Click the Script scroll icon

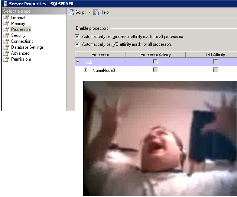[71, 12]
